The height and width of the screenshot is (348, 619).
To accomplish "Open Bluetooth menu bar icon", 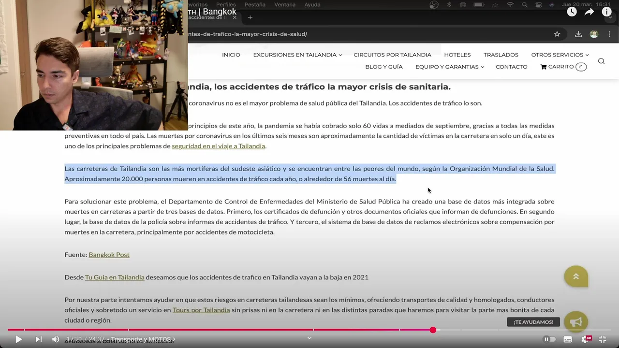I will (449, 4).
